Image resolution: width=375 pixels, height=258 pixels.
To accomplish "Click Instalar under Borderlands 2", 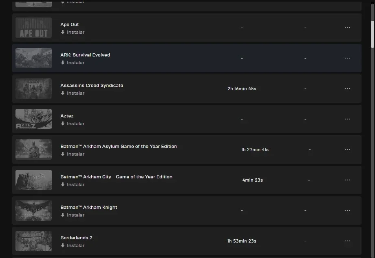I will [x=73, y=245].
